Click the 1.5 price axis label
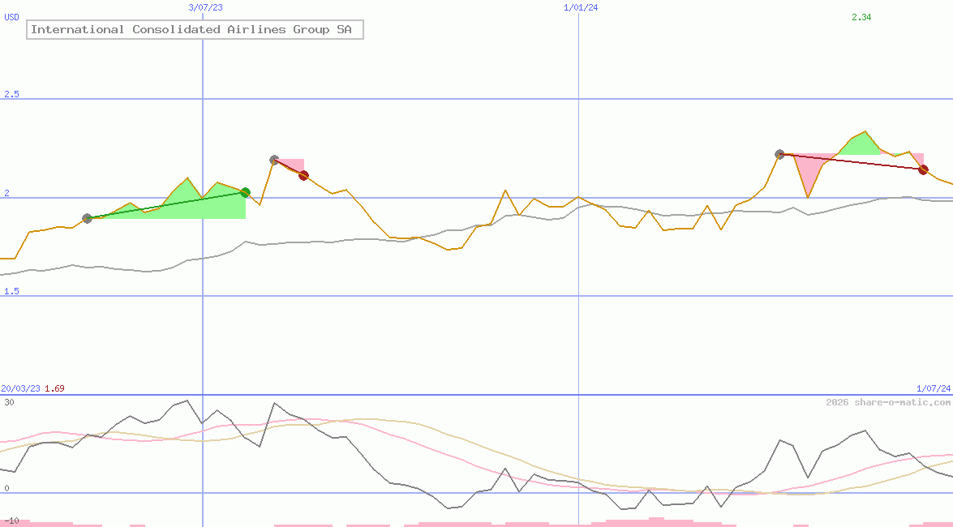 pyautogui.click(x=11, y=291)
